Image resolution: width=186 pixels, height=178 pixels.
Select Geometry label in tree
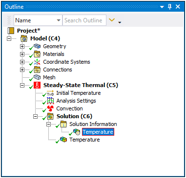(55, 46)
